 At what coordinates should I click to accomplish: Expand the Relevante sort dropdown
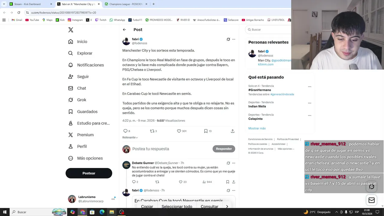click(130, 137)
